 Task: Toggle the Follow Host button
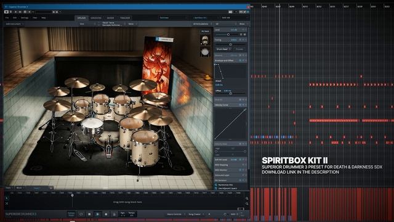pyautogui.click(x=71, y=214)
